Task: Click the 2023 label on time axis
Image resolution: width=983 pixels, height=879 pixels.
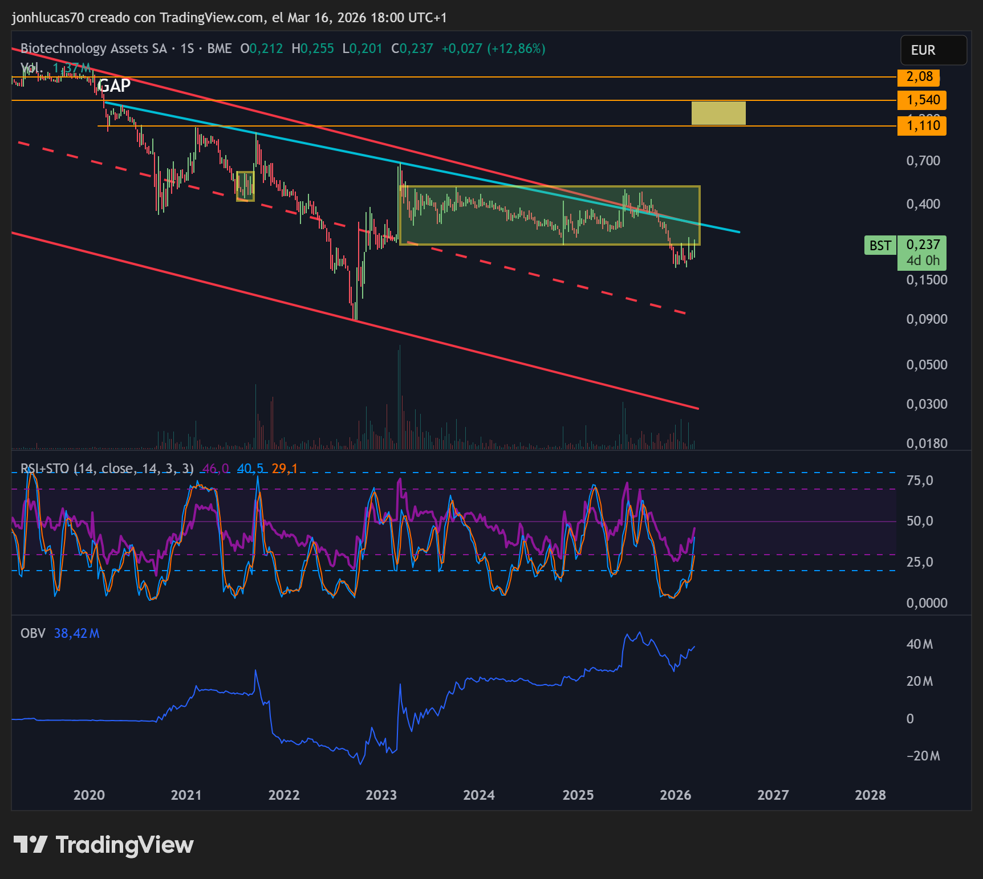Action: click(381, 795)
